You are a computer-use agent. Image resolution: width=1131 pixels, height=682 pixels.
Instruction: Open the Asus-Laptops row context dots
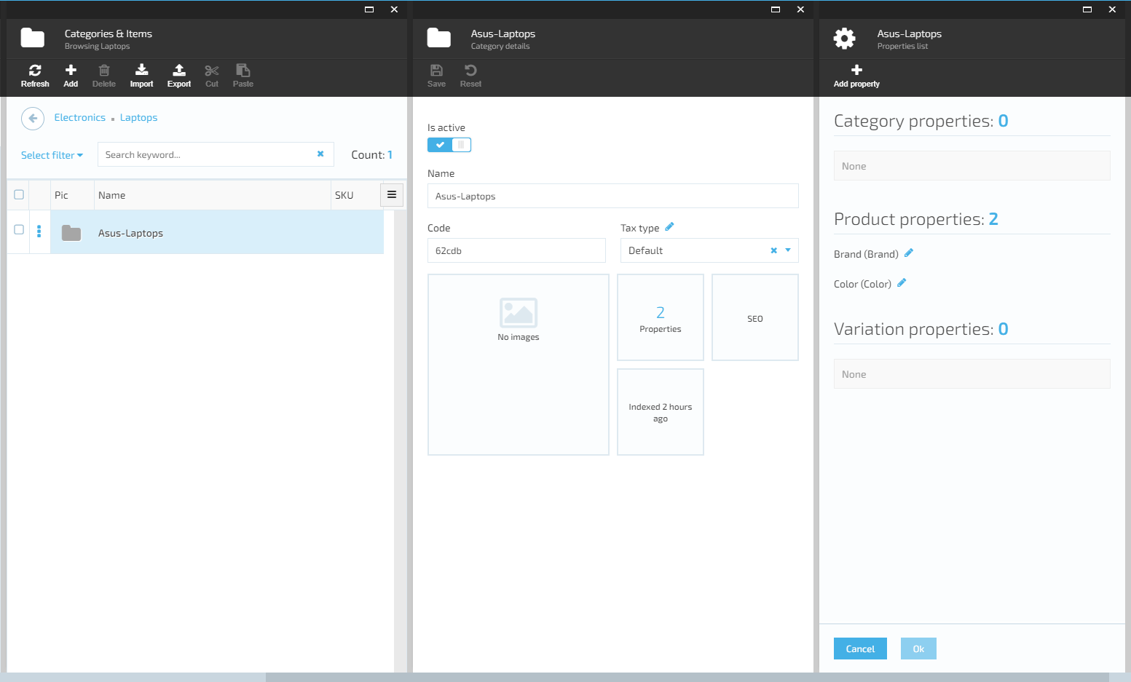click(39, 231)
